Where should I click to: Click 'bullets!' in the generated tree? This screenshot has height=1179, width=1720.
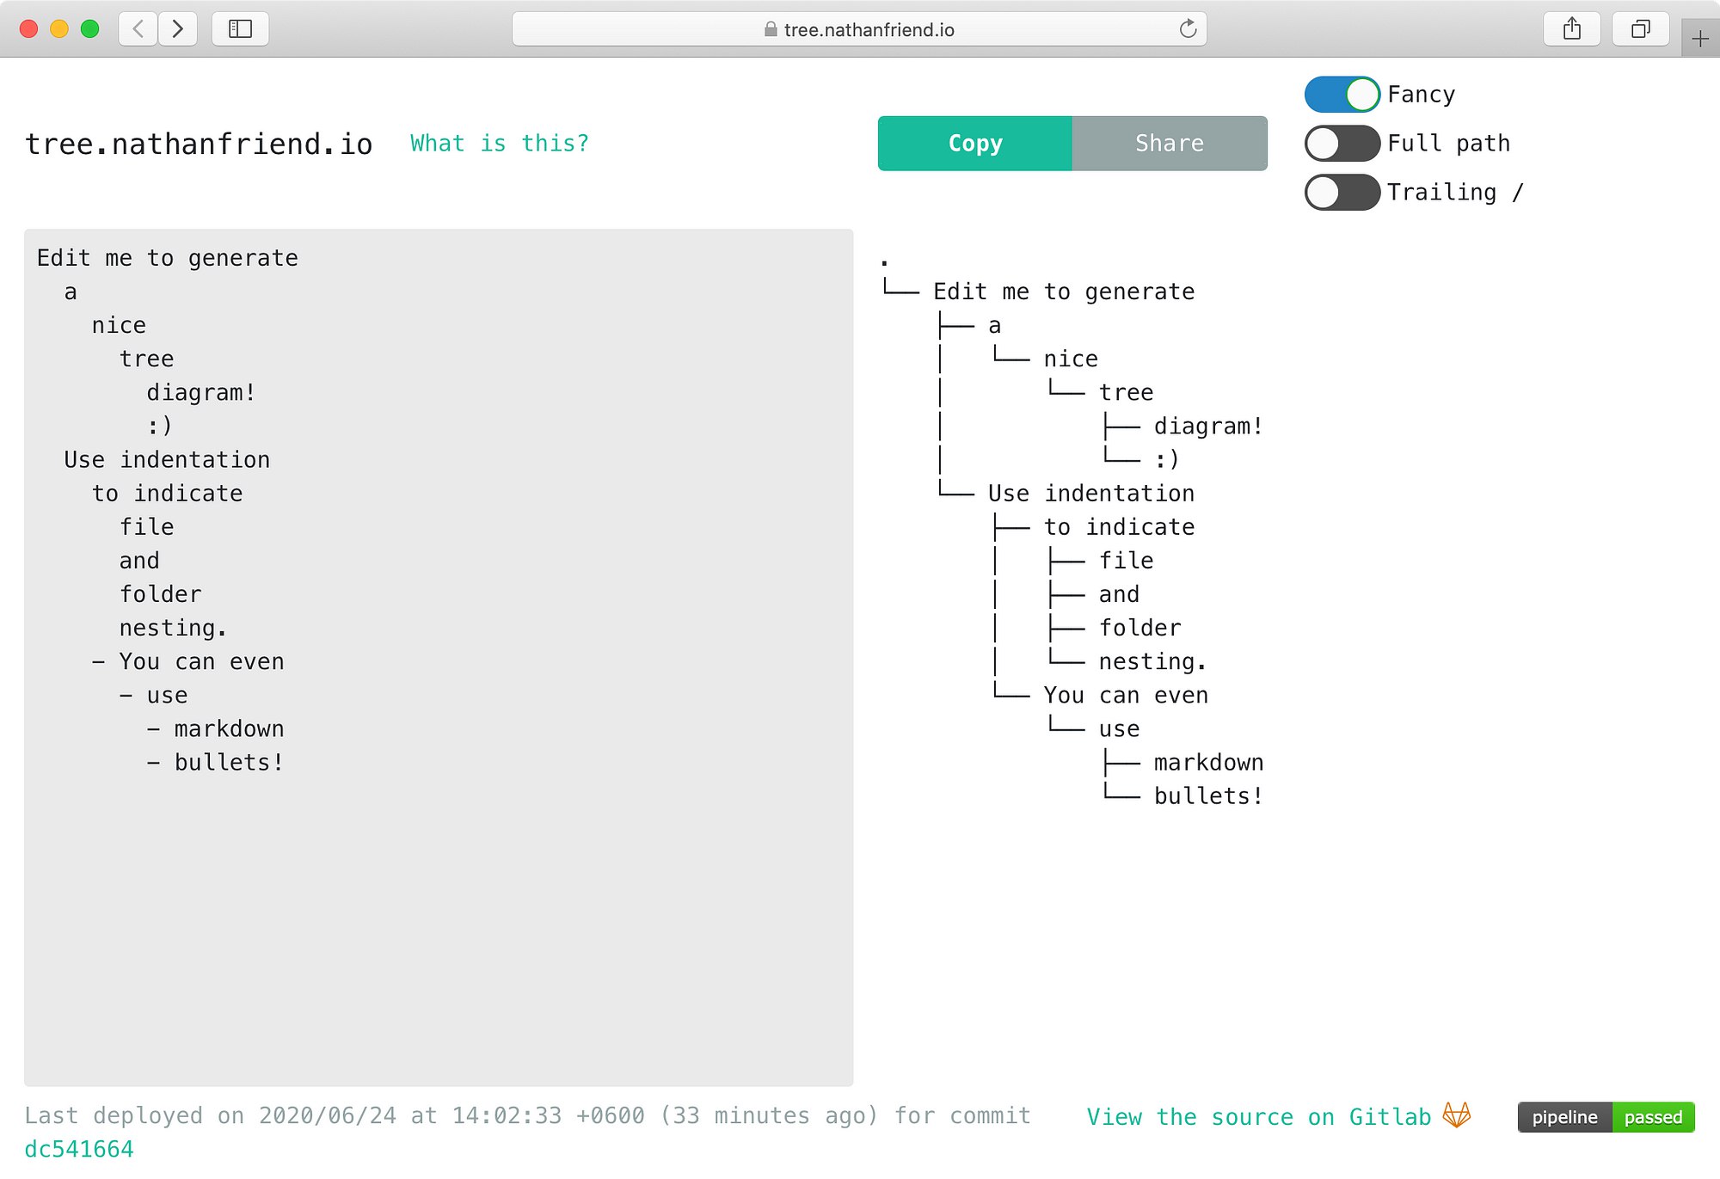(x=1208, y=796)
